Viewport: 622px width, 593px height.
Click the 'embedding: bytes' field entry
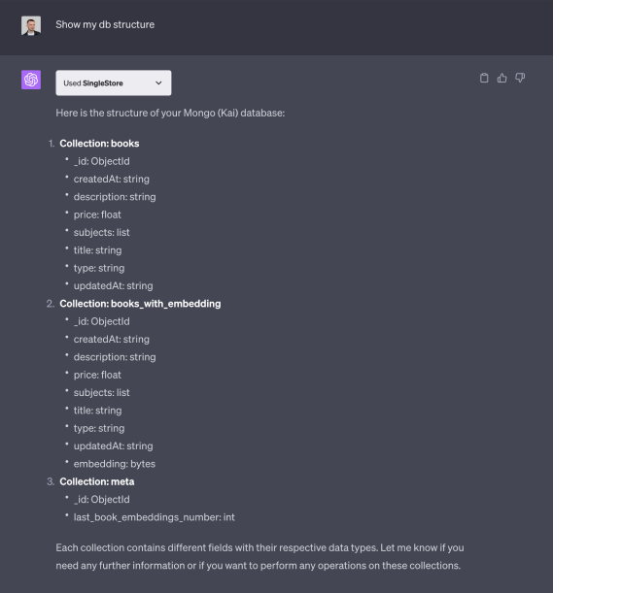point(115,464)
